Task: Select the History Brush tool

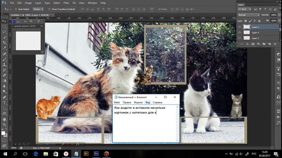Action: point(4,70)
